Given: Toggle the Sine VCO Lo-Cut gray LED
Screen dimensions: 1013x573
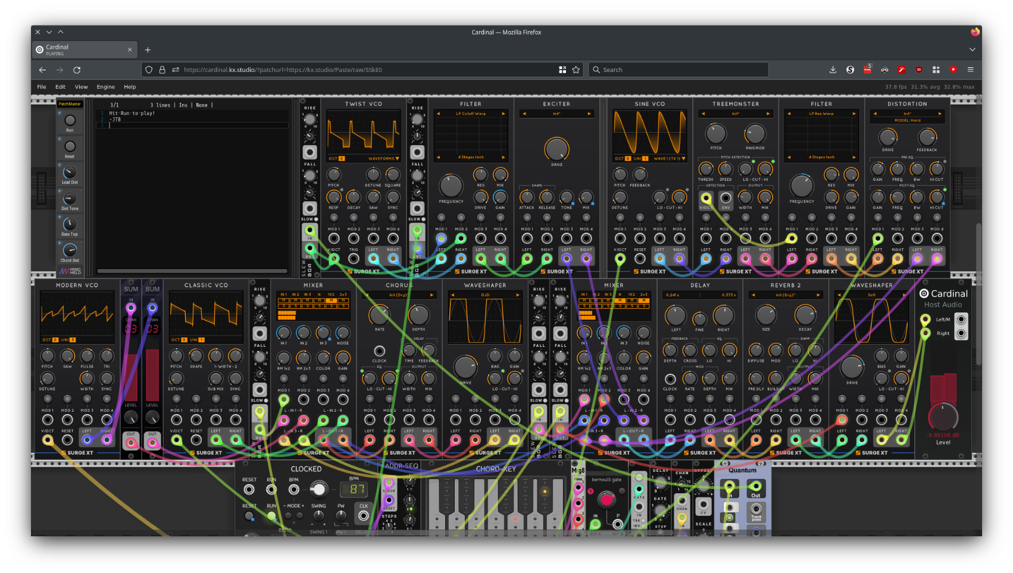Looking at the screenshot, I should (x=667, y=190).
